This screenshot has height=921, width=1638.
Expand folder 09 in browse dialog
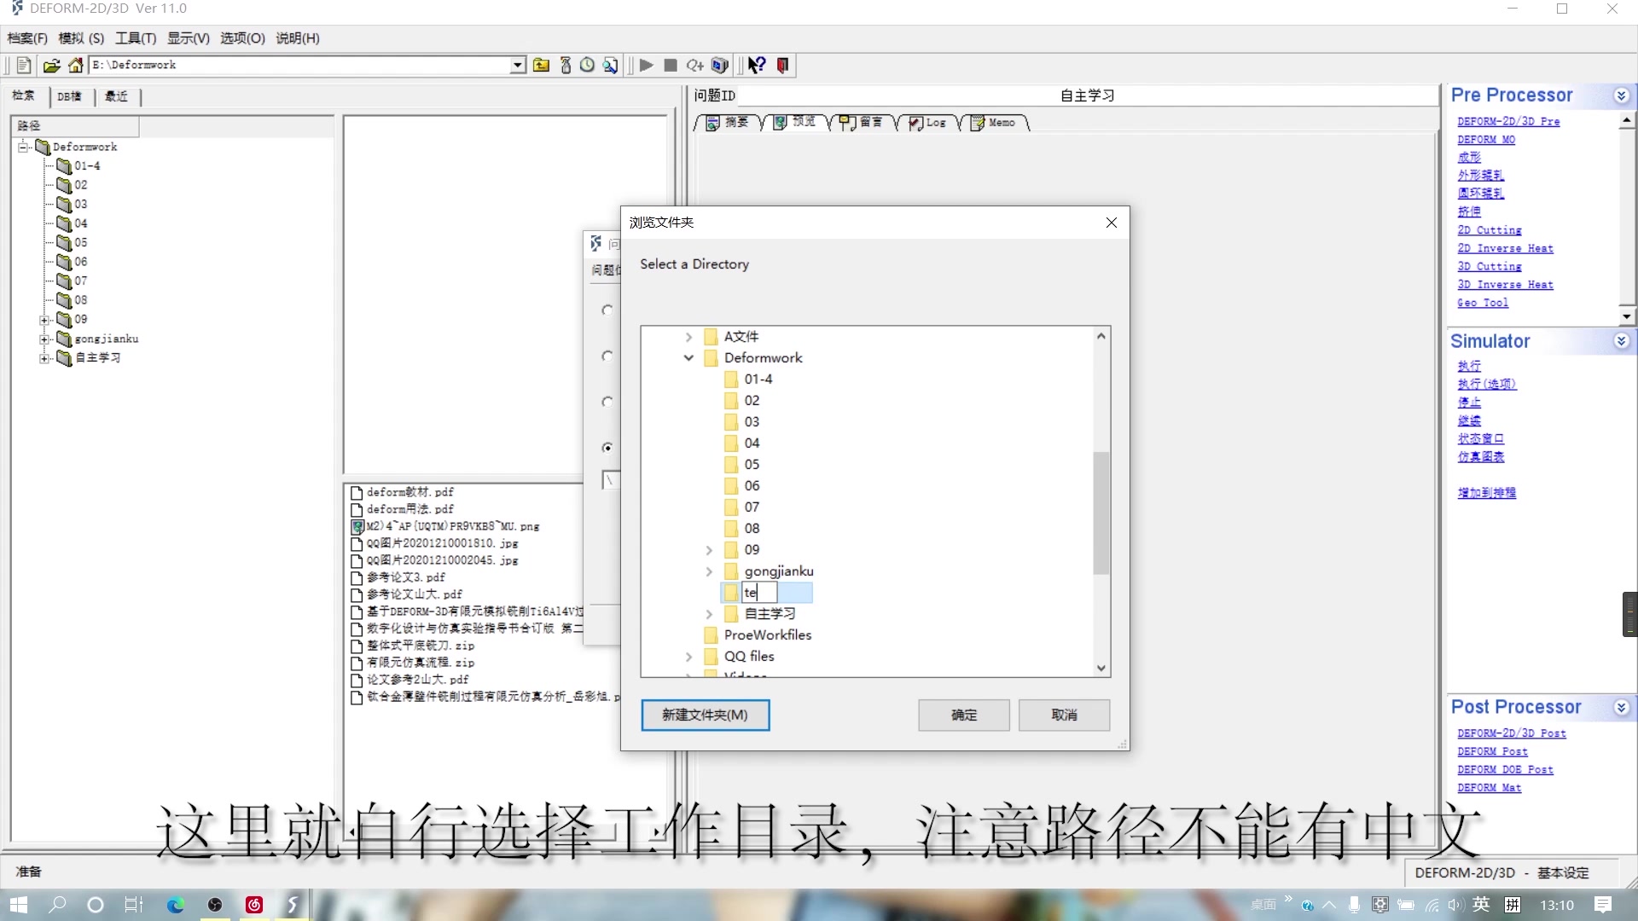[709, 550]
